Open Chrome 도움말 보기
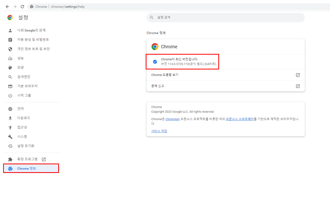Viewport: 330px width, 201px height. [226, 75]
